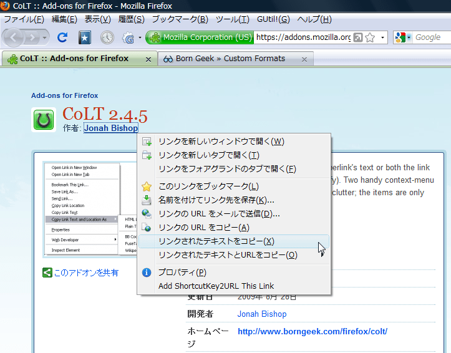The width and height of the screenshot is (451, 353).
Task: Click the Firefox logo in the title bar
Action: pyautogui.click(x=4, y=6)
